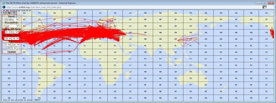
Task: Open the month dropdown showing Jun
Action: coord(16,45)
